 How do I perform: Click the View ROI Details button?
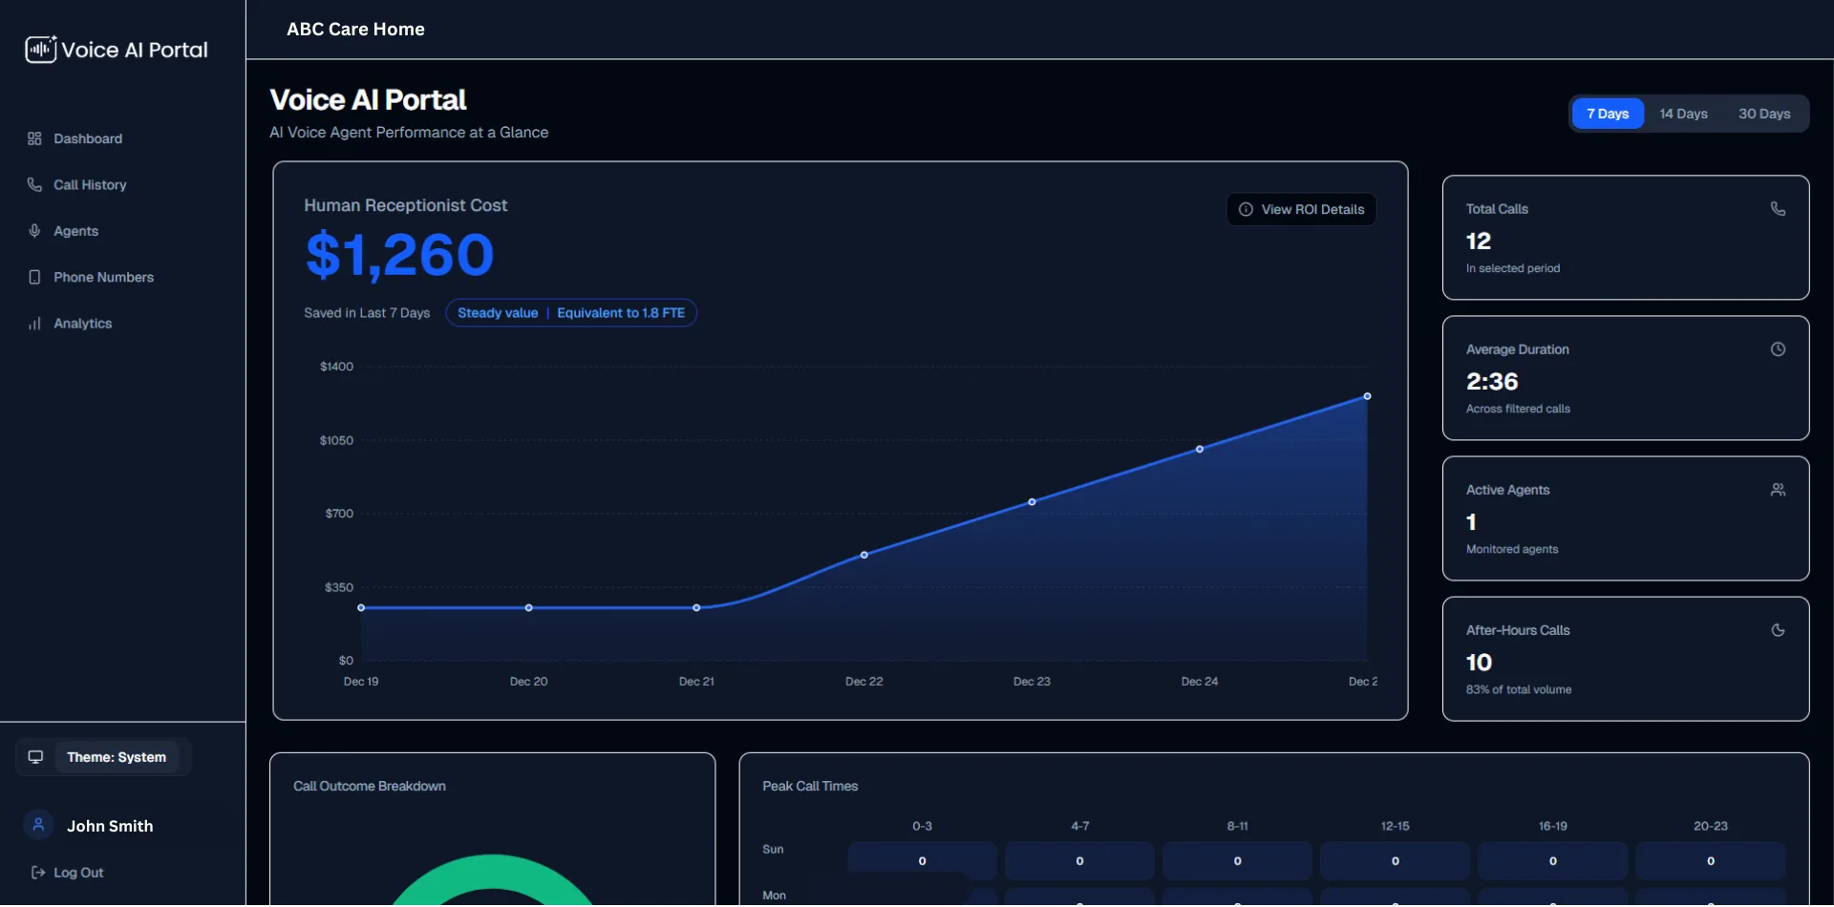click(x=1301, y=209)
